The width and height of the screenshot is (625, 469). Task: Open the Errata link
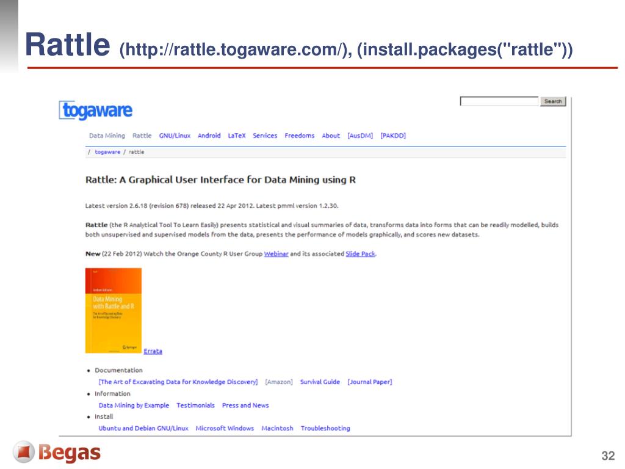[x=153, y=351]
